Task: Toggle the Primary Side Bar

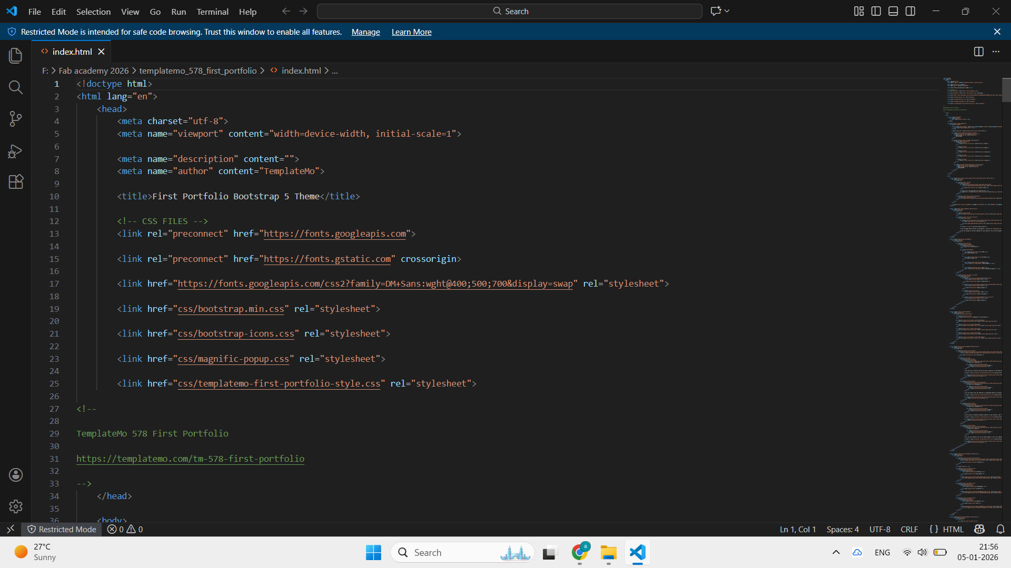Action: (876, 11)
